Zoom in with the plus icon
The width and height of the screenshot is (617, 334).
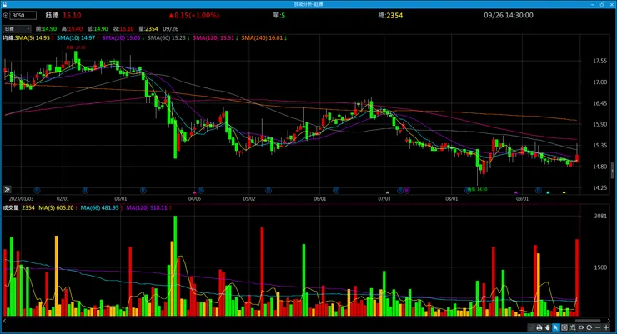tap(606, 327)
